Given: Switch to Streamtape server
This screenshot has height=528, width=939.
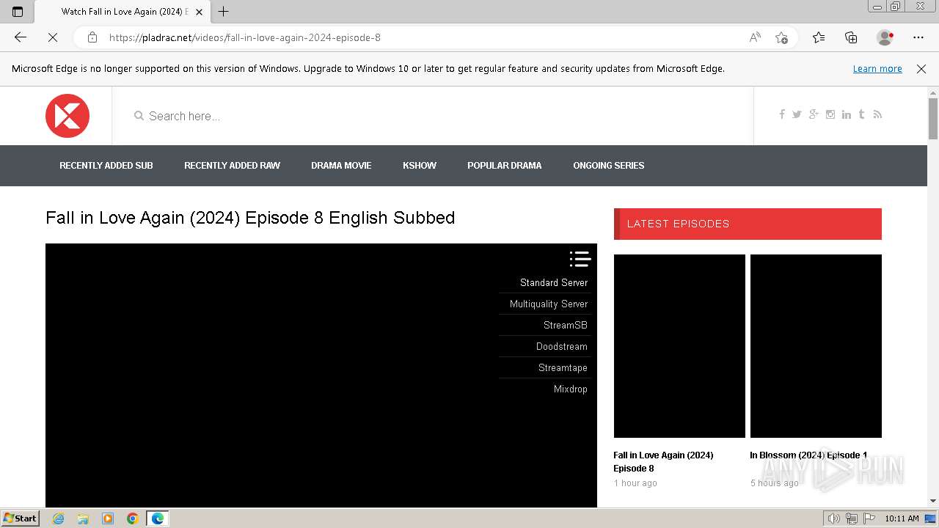Looking at the screenshot, I should tap(563, 367).
